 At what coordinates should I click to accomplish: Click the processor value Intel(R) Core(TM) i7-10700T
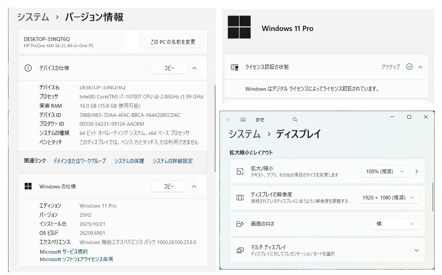pyautogui.click(x=141, y=97)
